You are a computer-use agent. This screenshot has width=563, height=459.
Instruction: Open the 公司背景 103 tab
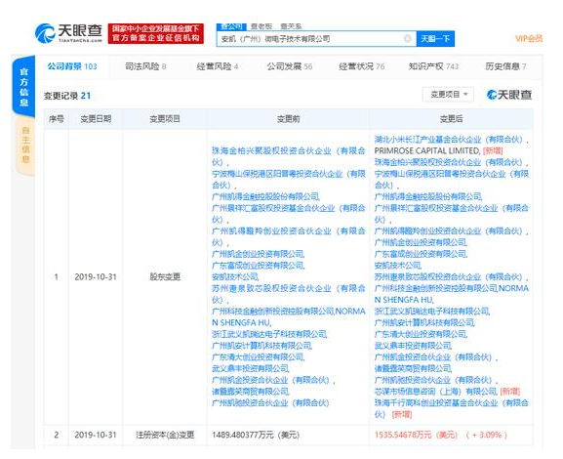pos(72,66)
